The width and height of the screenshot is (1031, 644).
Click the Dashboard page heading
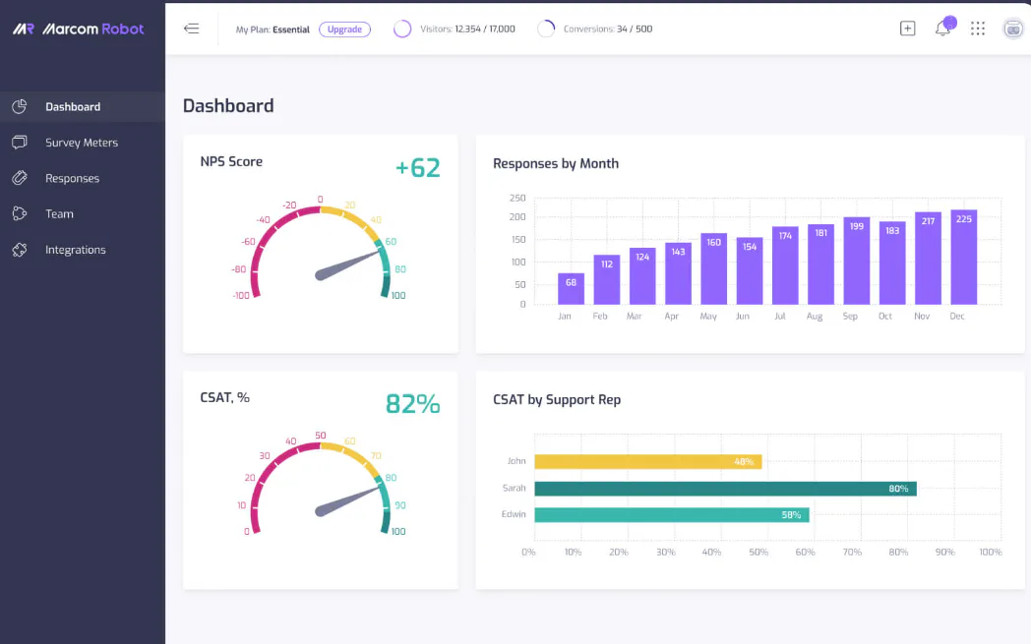pyautogui.click(x=228, y=106)
